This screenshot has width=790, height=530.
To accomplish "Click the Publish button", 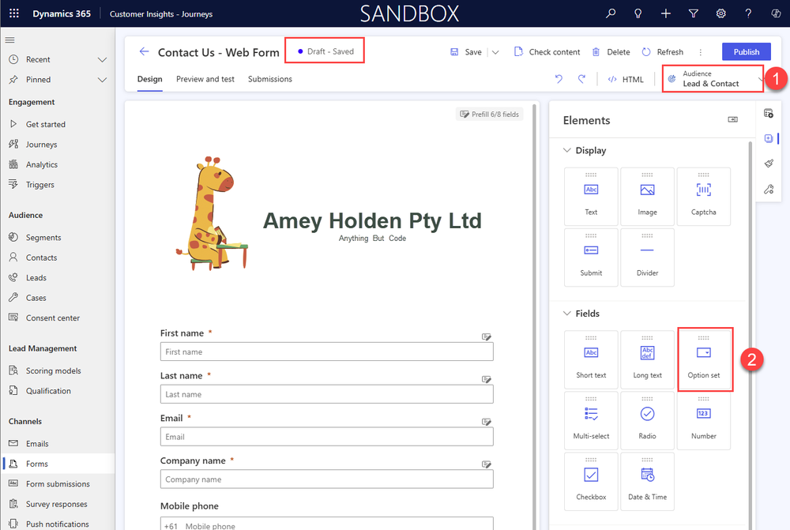I will 747,52.
